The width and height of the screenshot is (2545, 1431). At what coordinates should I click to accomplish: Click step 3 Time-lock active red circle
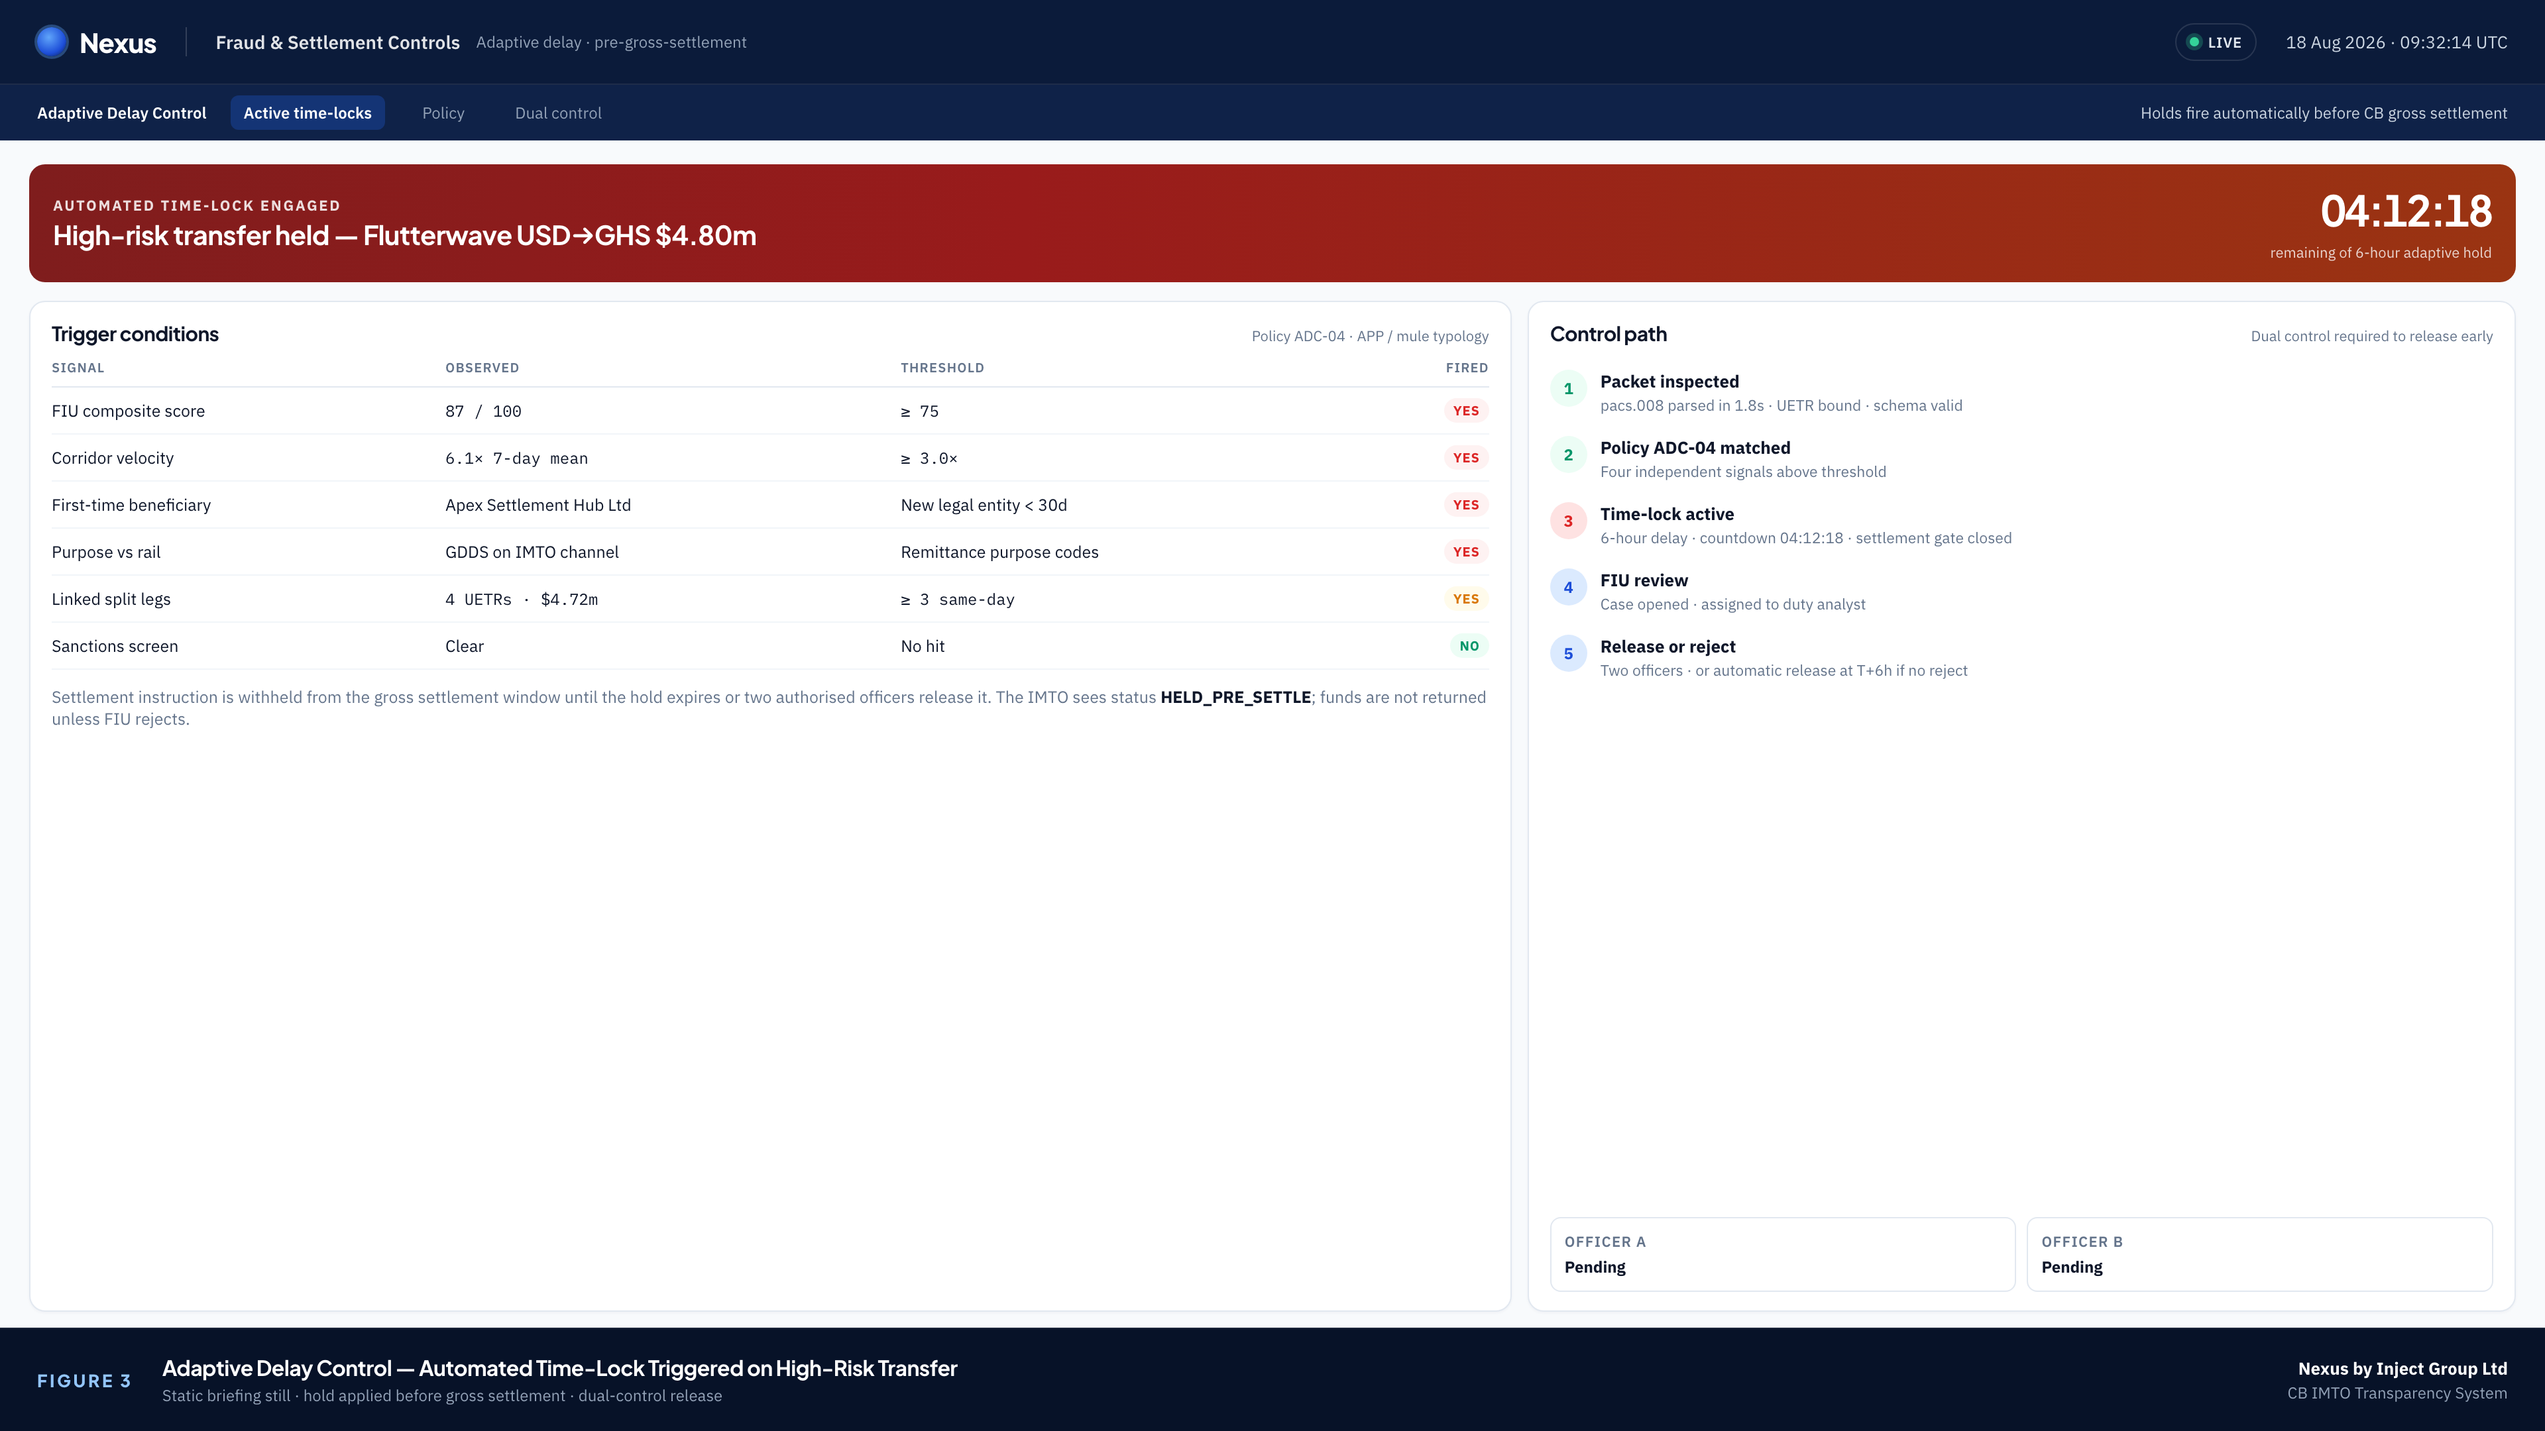click(1568, 521)
